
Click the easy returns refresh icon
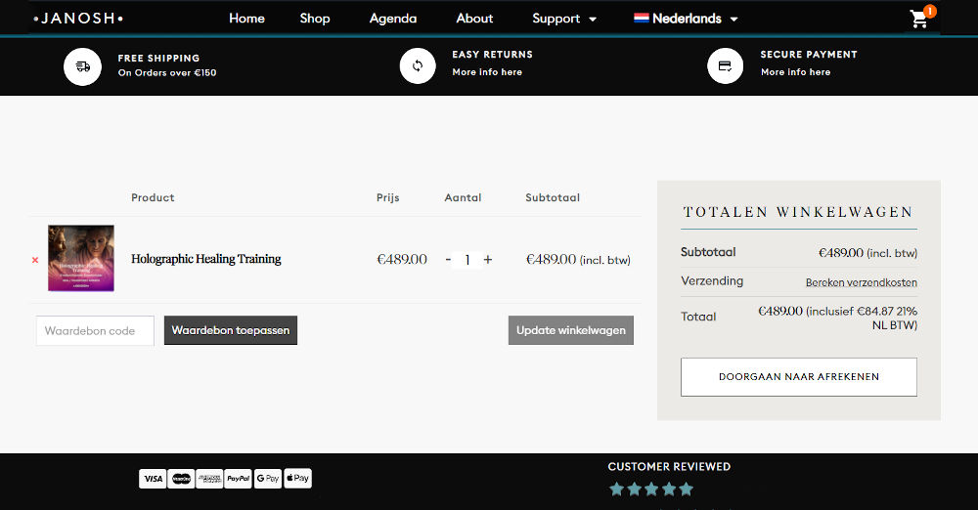[x=418, y=65]
